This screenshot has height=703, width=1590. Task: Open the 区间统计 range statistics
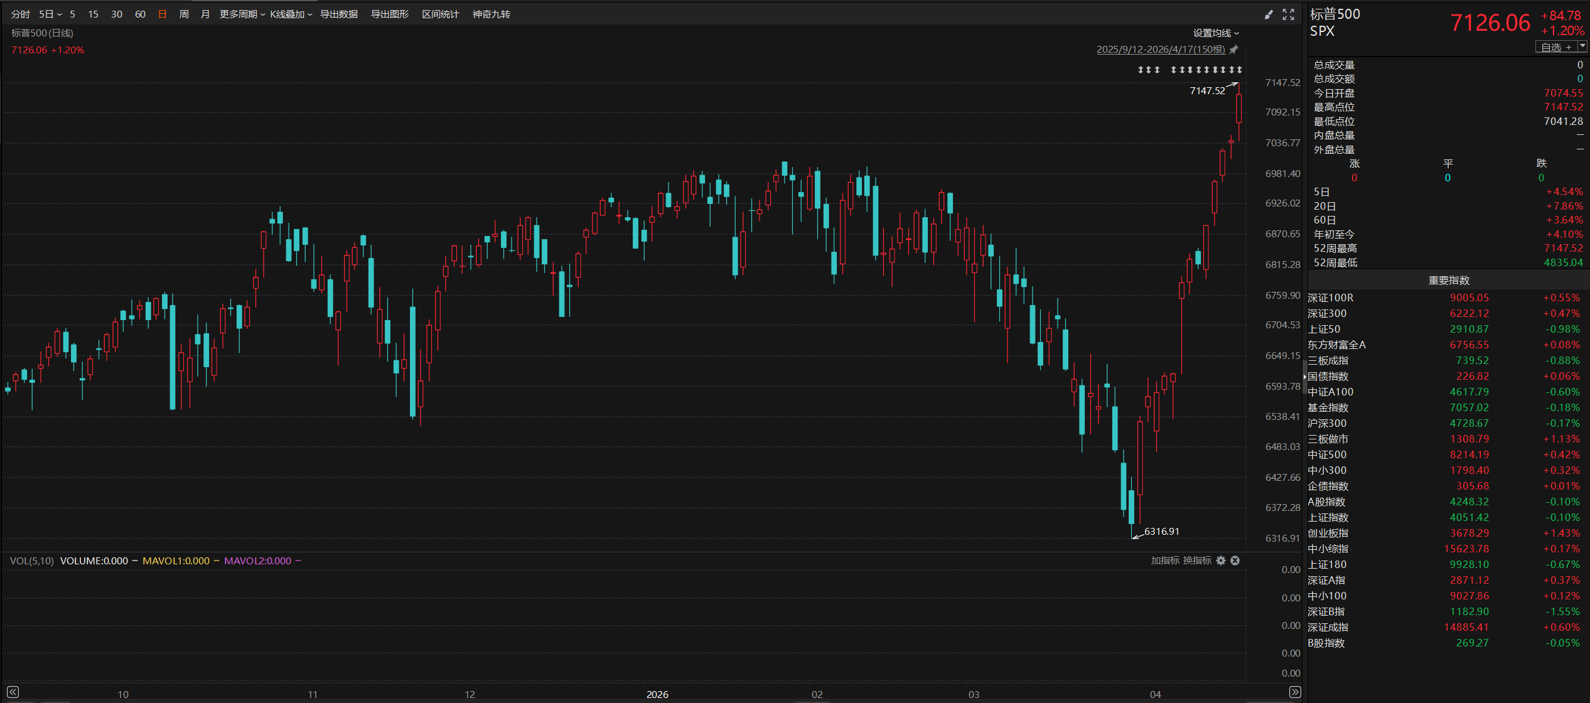point(440,14)
